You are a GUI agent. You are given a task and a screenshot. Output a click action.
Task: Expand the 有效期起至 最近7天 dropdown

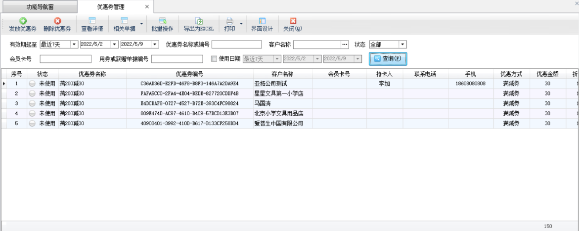coord(75,45)
